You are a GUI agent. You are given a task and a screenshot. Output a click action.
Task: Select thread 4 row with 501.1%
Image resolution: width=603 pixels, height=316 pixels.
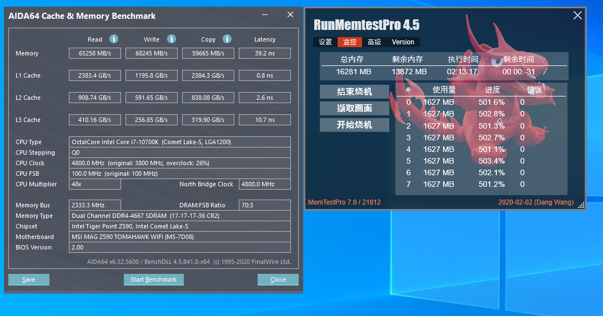(481, 149)
